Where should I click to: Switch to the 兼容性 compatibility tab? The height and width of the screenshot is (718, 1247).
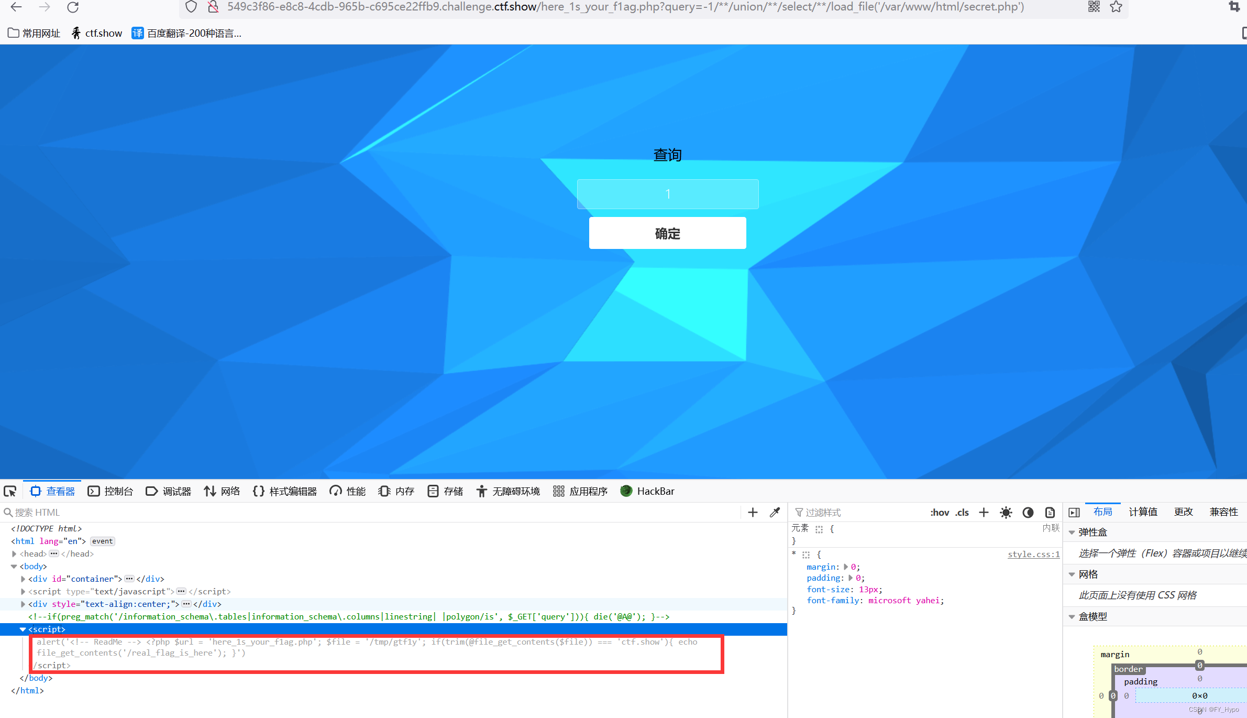coord(1224,512)
